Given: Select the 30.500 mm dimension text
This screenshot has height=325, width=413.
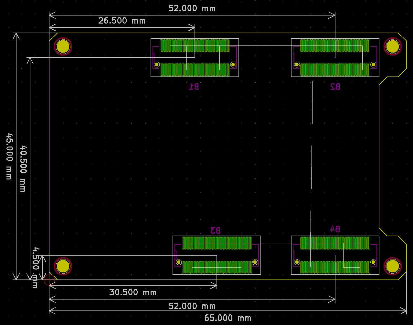Looking at the screenshot, I should pyautogui.click(x=133, y=292).
